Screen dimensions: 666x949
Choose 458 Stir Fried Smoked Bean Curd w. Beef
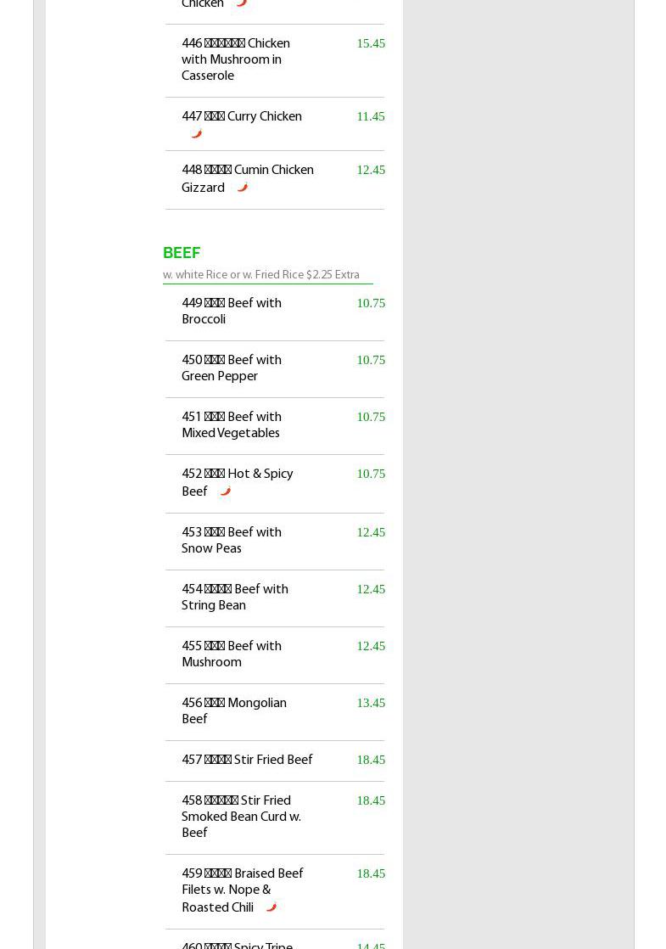(x=241, y=817)
